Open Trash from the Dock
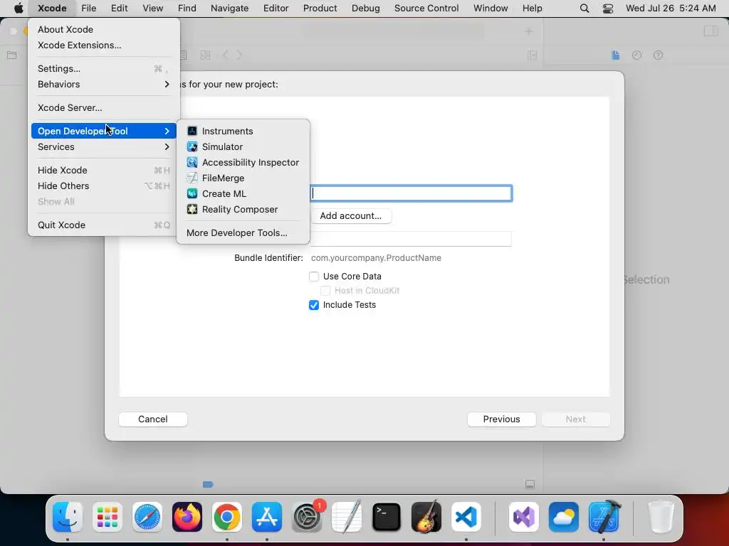 click(x=661, y=517)
